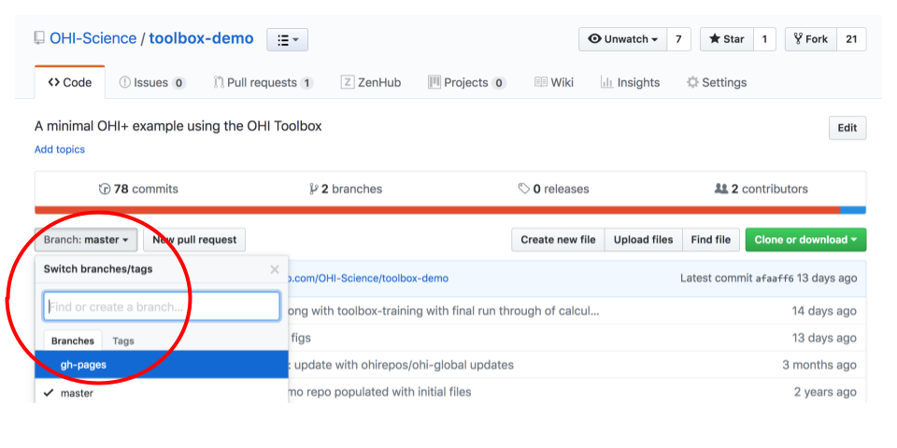Switch to the Projects tab
The width and height of the screenshot is (897, 448).
pos(467,82)
